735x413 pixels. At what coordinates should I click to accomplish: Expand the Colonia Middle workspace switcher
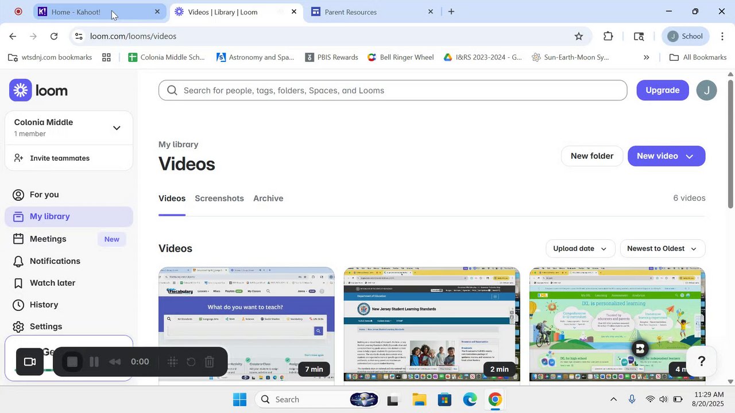(117, 128)
